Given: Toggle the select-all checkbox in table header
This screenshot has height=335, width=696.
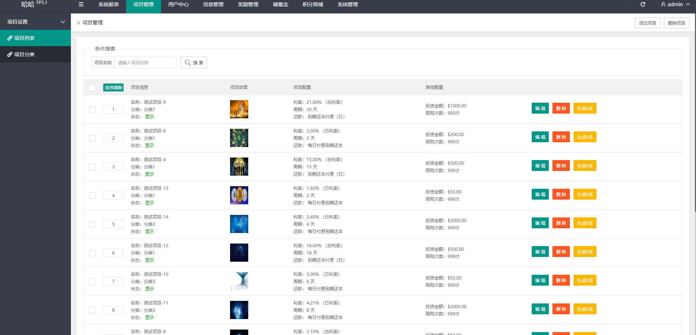Looking at the screenshot, I should [x=93, y=88].
